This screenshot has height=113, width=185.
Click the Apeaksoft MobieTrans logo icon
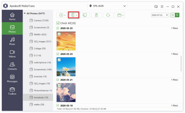[x=6, y=6]
